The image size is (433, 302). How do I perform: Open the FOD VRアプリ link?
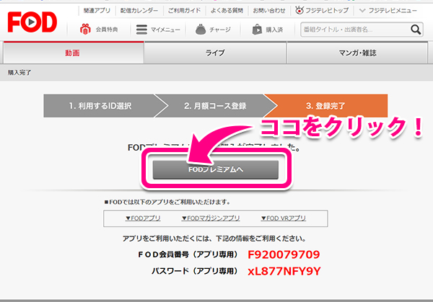point(284,218)
